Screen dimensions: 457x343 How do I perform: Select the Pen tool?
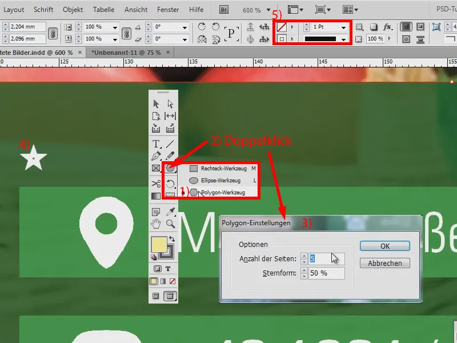(156, 156)
